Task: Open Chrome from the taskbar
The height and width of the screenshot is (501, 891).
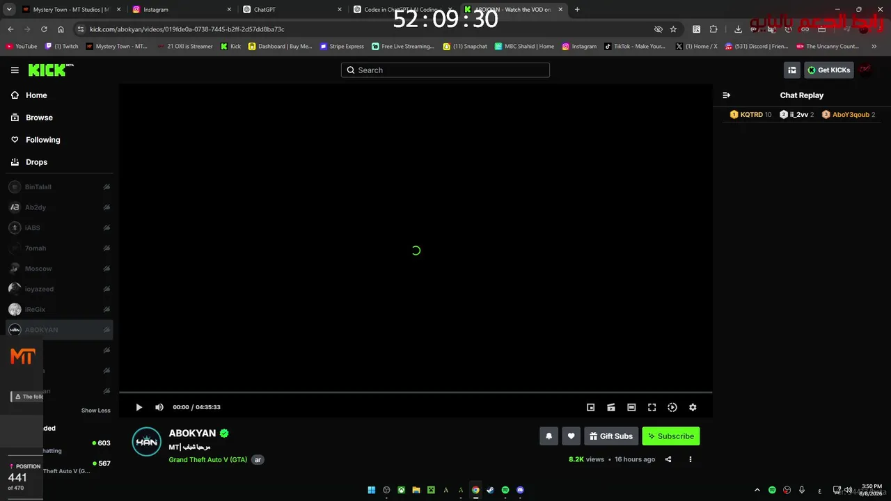Action: [475, 490]
